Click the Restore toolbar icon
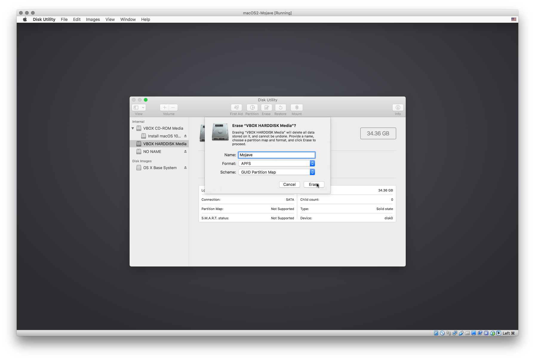 (280, 108)
